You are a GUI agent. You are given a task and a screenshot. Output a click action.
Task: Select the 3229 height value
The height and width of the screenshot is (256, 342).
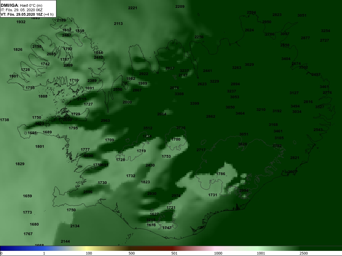pos(214,82)
